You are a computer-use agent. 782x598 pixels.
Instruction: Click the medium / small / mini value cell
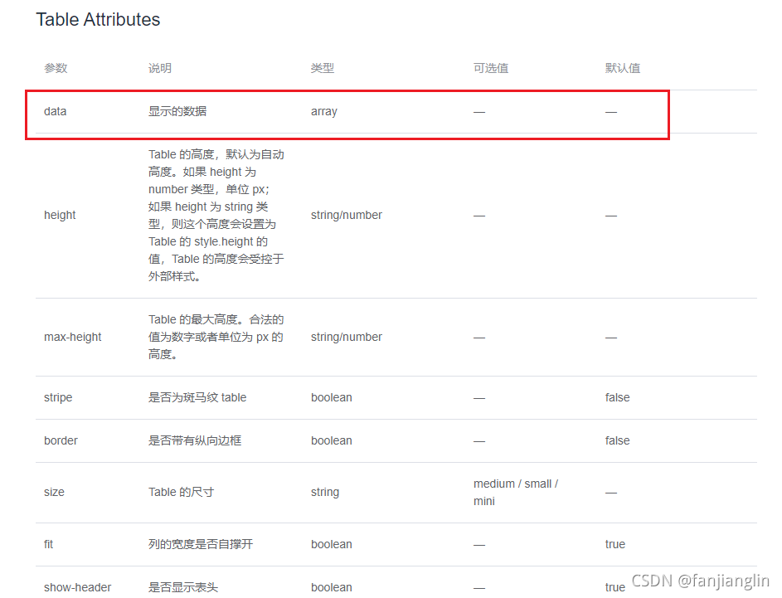click(x=515, y=492)
